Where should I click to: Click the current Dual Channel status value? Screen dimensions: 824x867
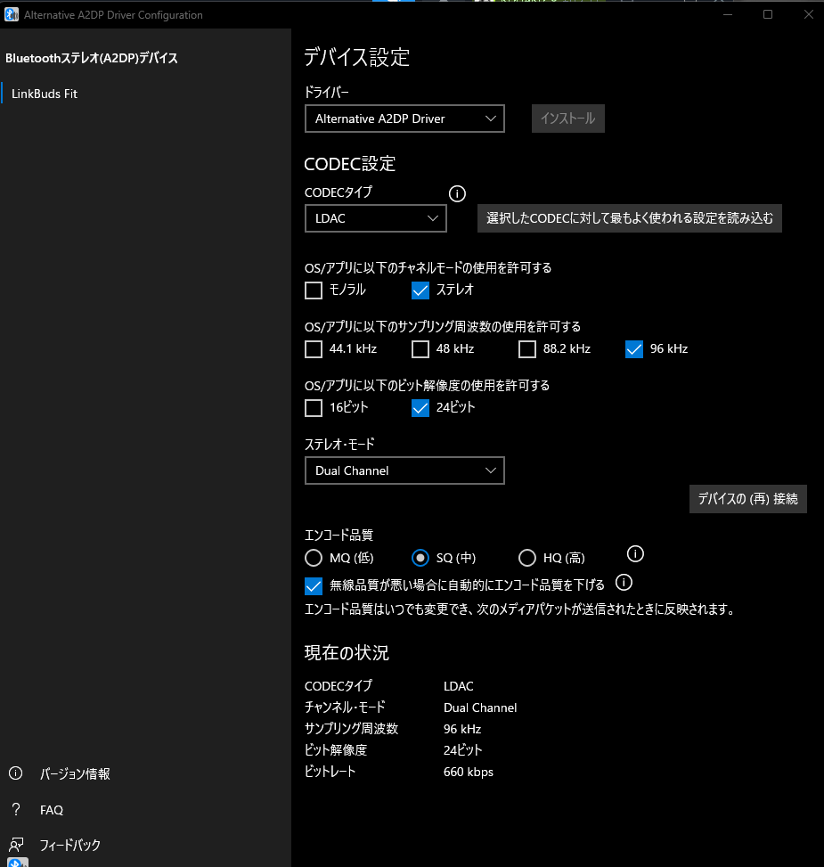coord(479,708)
